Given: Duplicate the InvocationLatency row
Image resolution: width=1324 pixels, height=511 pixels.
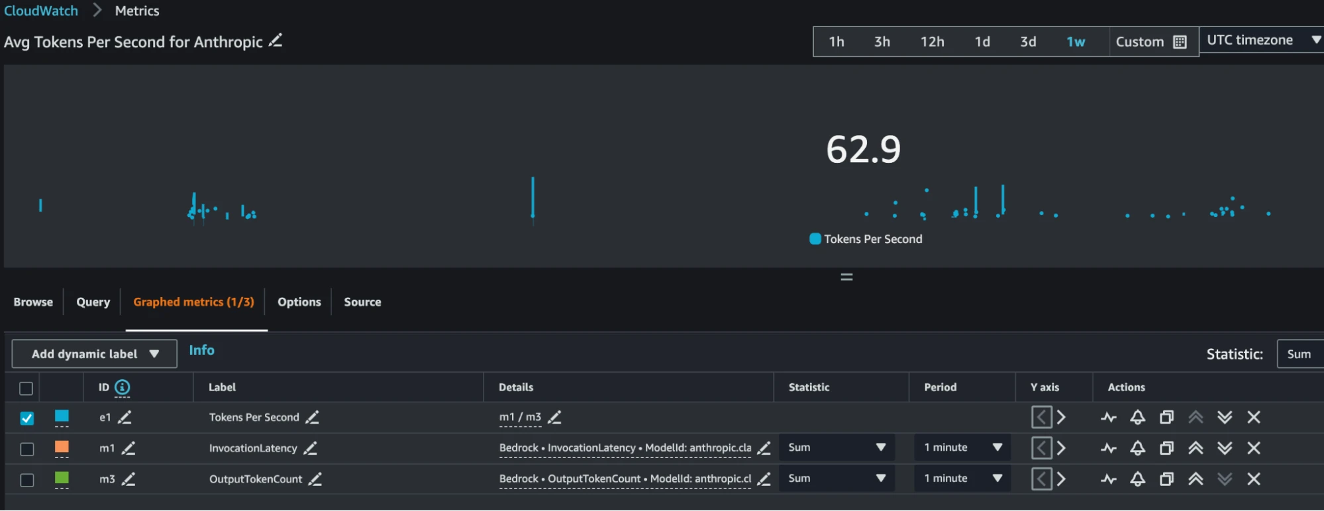Looking at the screenshot, I should [x=1166, y=448].
